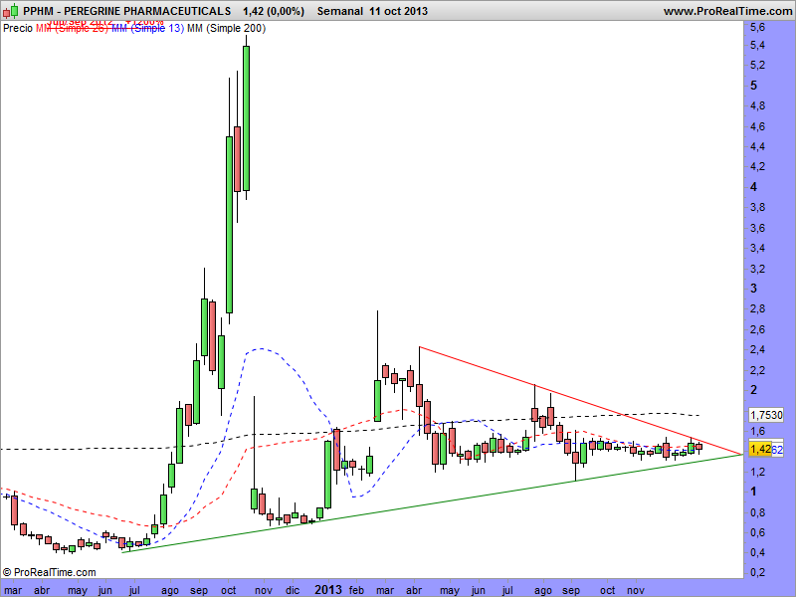The image size is (796, 597).
Task: Select the PPHM - PEREGRINE PHARMACEUTICALS title
Action: point(127,11)
